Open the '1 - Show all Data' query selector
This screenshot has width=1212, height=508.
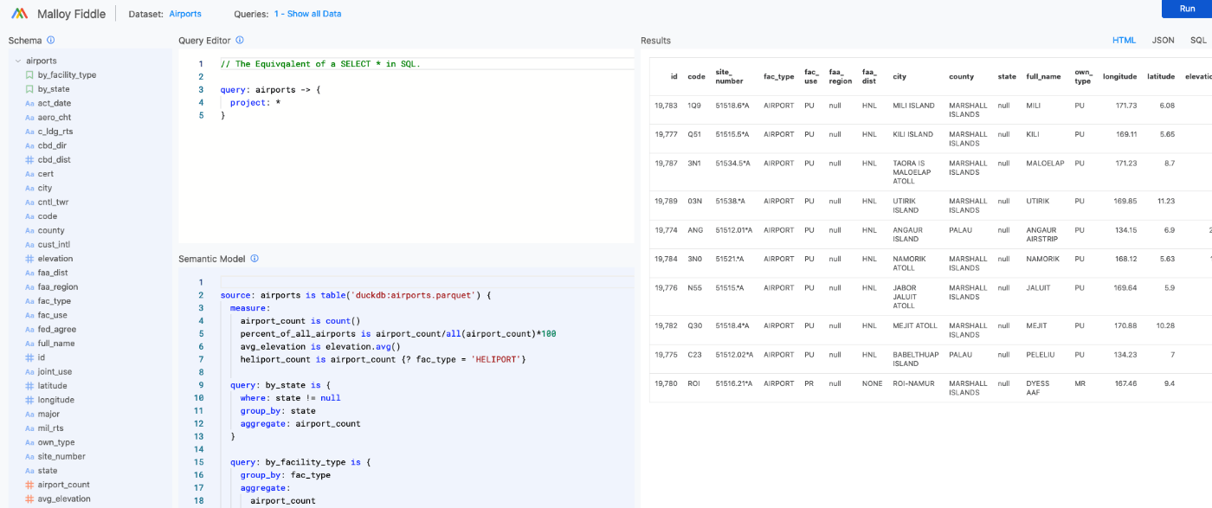point(307,14)
